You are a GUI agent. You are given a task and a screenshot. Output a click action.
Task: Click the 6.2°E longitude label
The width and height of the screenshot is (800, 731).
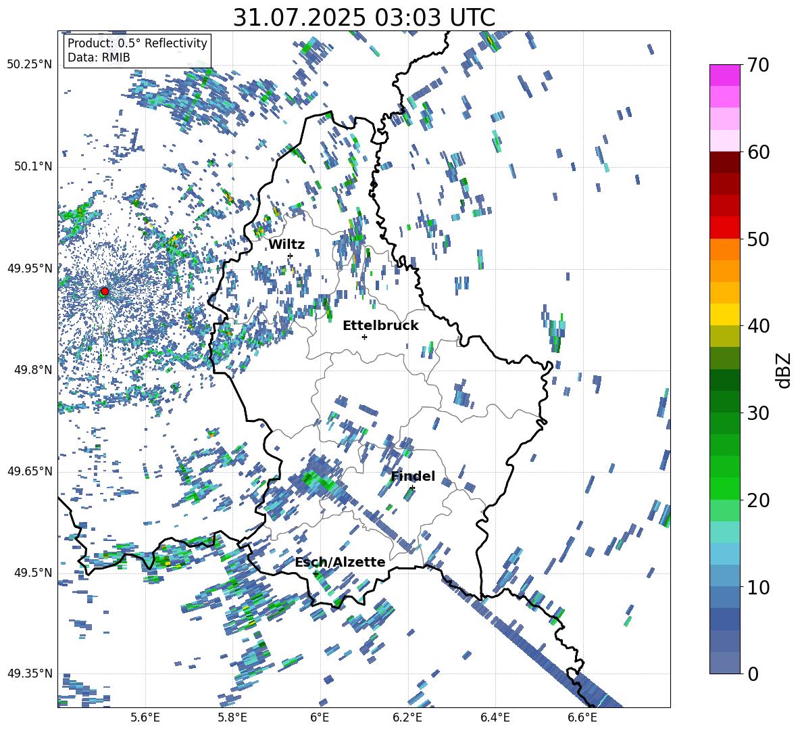(x=407, y=717)
